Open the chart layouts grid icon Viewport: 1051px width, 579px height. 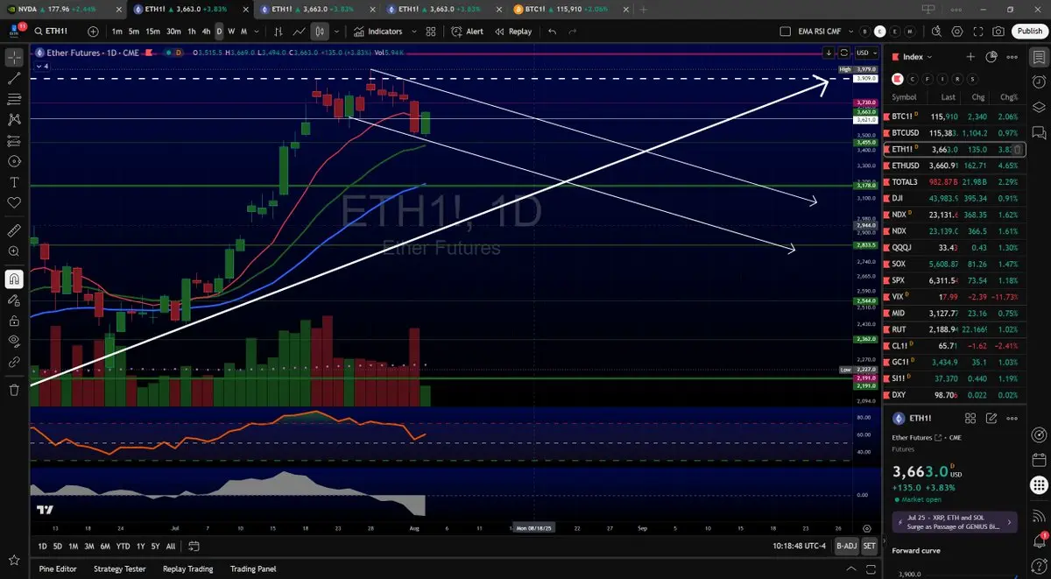coord(430,32)
